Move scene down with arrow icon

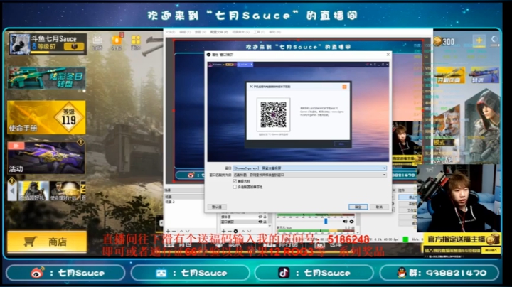point(187,231)
